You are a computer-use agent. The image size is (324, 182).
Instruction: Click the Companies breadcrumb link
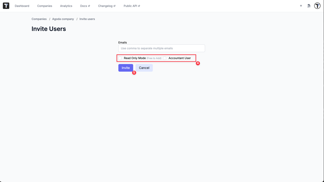point(39,19)
